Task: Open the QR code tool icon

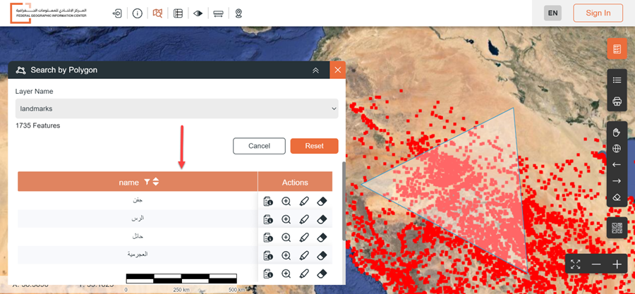Action: [x=617, y=228]
